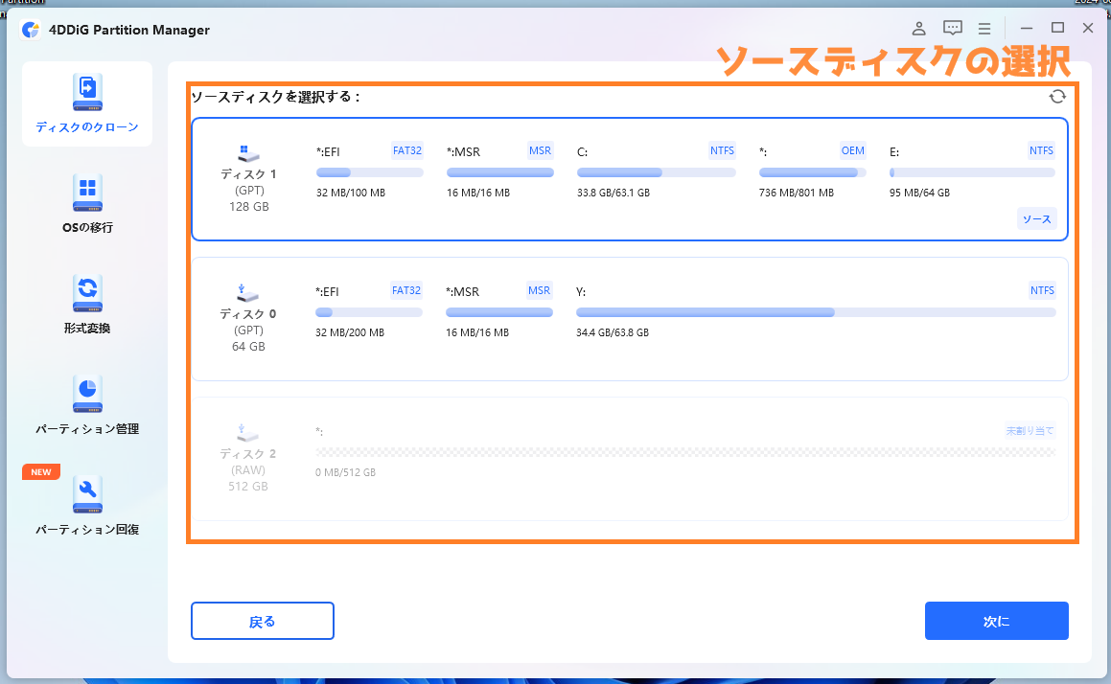
Task: Open the パーティション回復 wrench icon
Action: coord(87,494)
